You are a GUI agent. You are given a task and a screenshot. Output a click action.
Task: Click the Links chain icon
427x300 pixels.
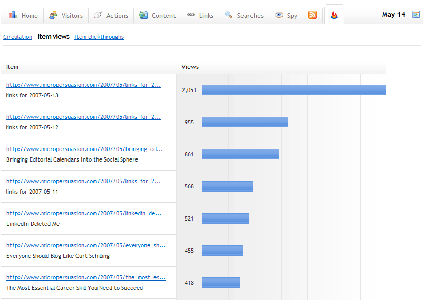pos(191,15)
